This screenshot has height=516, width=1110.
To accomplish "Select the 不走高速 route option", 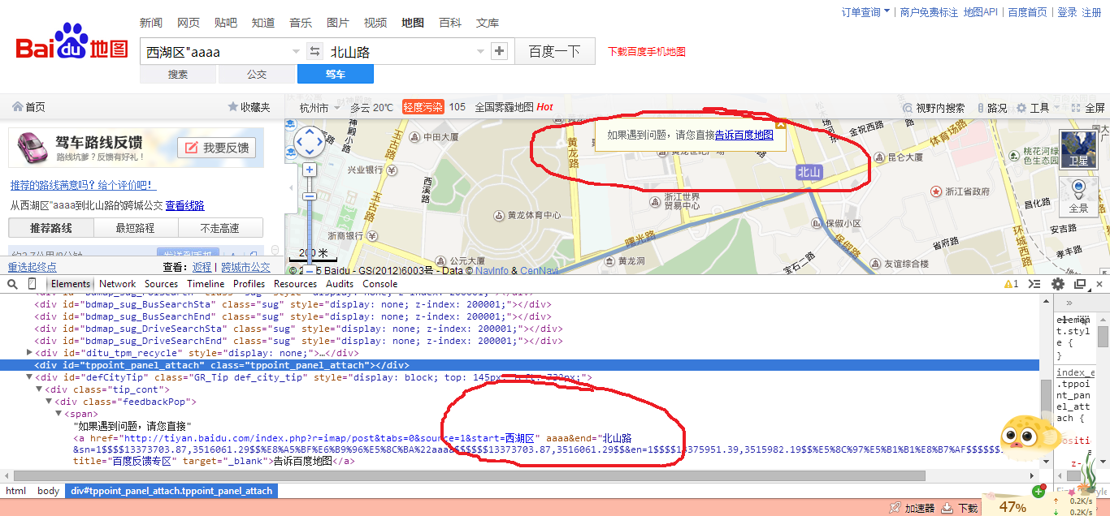I will [x=220, y=228].
